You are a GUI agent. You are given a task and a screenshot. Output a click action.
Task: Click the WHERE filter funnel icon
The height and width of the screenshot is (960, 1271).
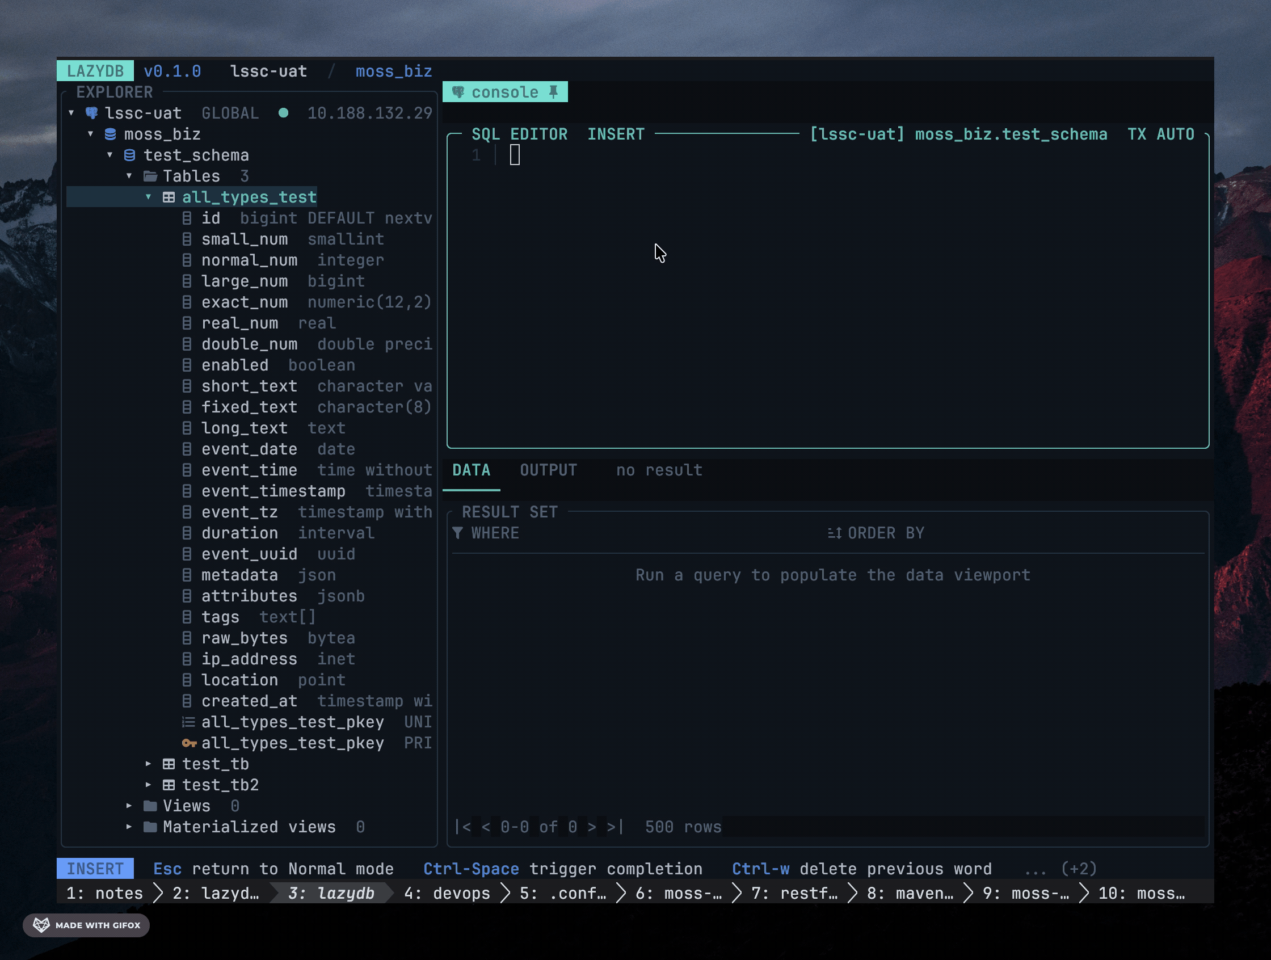[457, 533]
